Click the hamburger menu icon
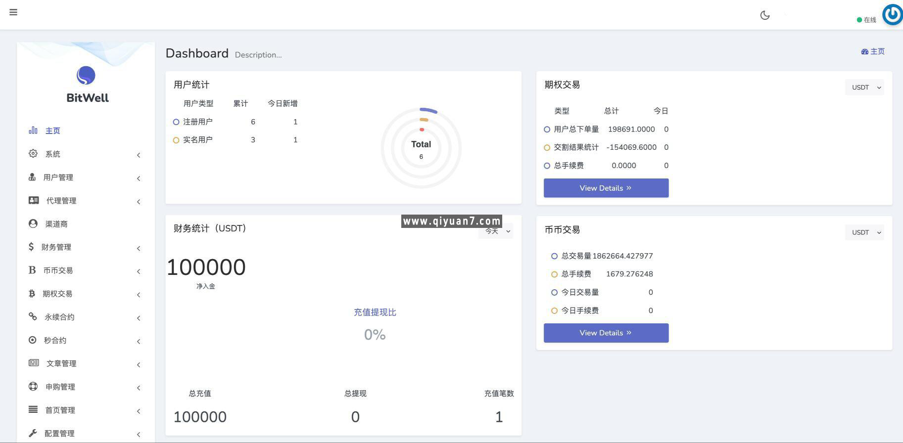 point(13,12)
